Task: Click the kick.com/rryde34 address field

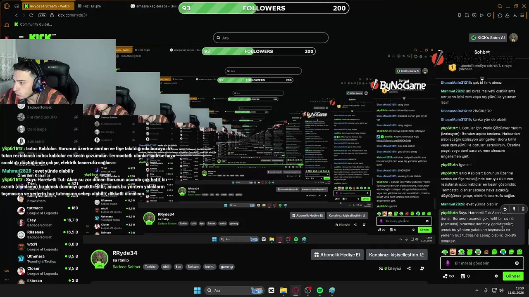Action: click(73, 15)
